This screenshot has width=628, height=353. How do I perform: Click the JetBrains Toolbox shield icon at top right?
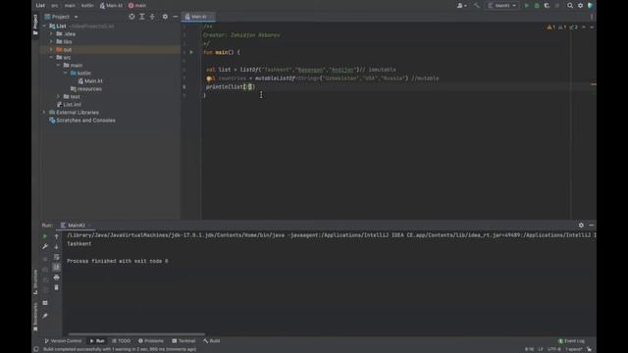pos(590,6)
